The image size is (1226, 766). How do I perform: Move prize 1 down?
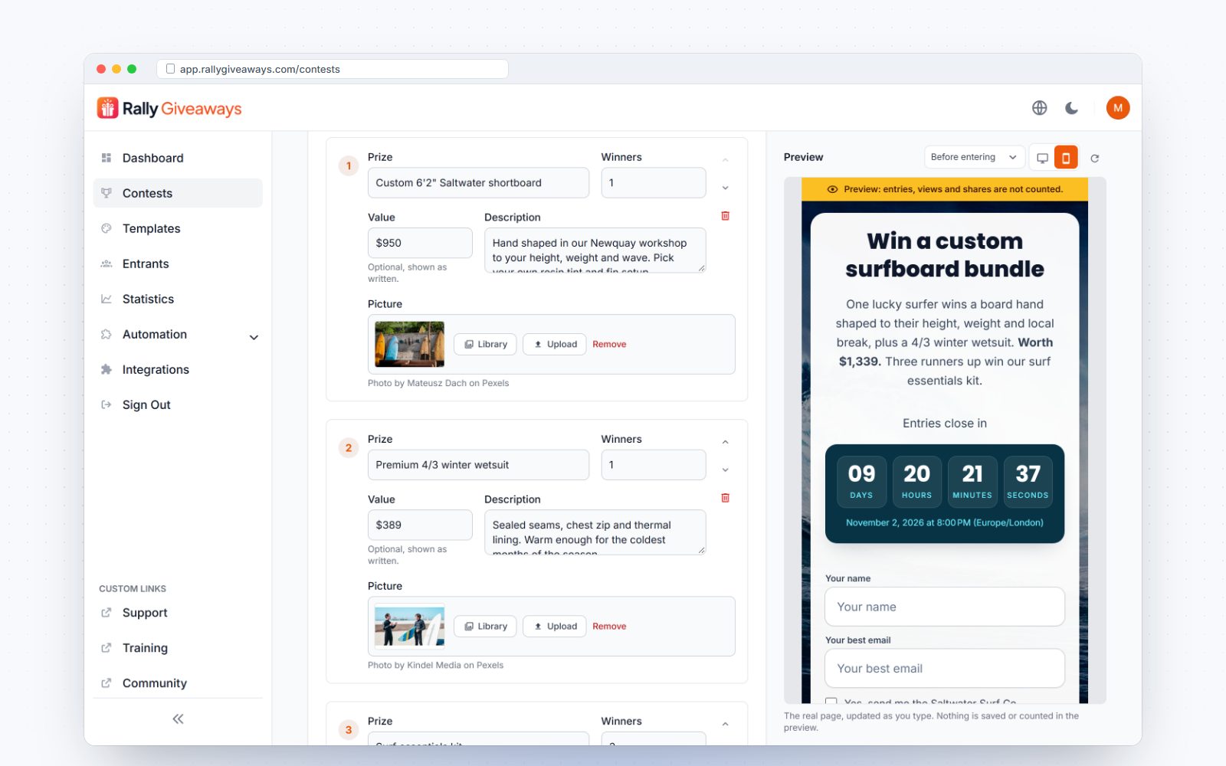pyautogui.click(x=725, y=188)
